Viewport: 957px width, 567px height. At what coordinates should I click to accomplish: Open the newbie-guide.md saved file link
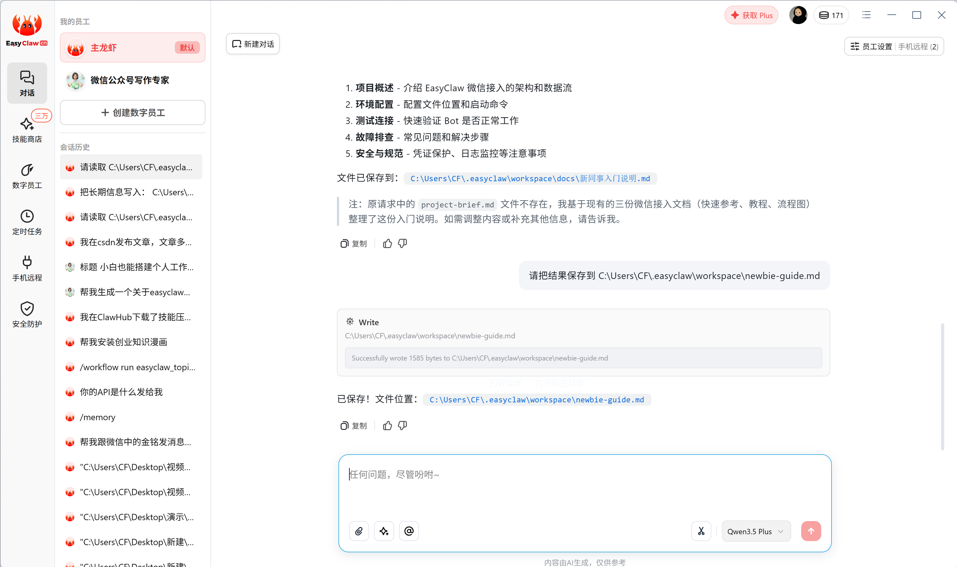(x=536, y=400)
